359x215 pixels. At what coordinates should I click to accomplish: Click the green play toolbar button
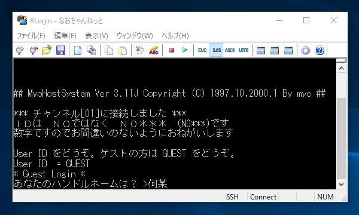(185, 50)
